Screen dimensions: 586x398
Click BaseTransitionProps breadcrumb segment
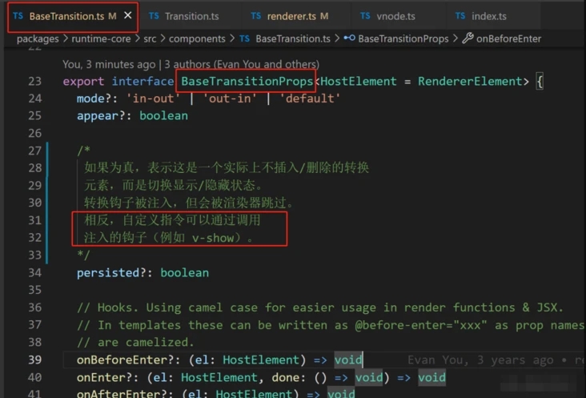tap(403, 39)
